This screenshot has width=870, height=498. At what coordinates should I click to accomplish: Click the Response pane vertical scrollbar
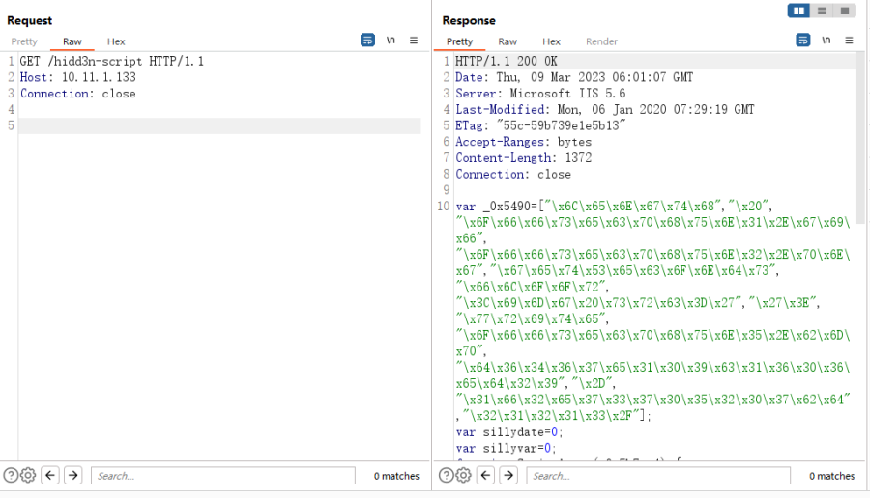860,138
